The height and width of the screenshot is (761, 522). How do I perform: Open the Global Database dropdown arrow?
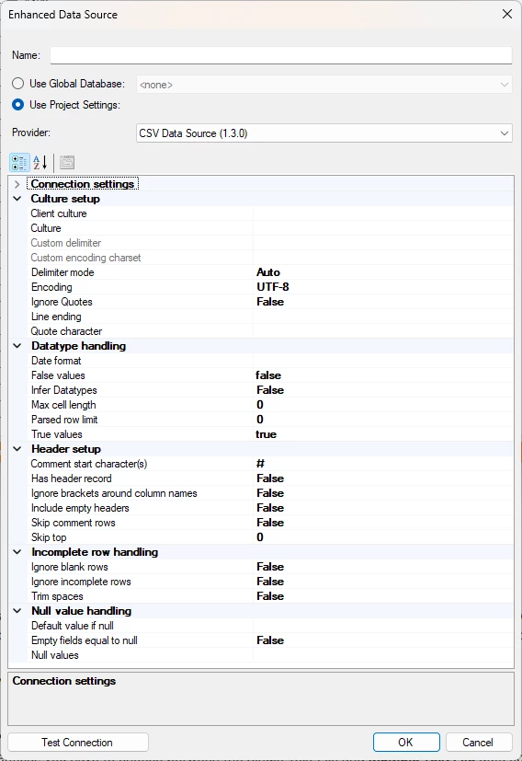tap(504, 85)
